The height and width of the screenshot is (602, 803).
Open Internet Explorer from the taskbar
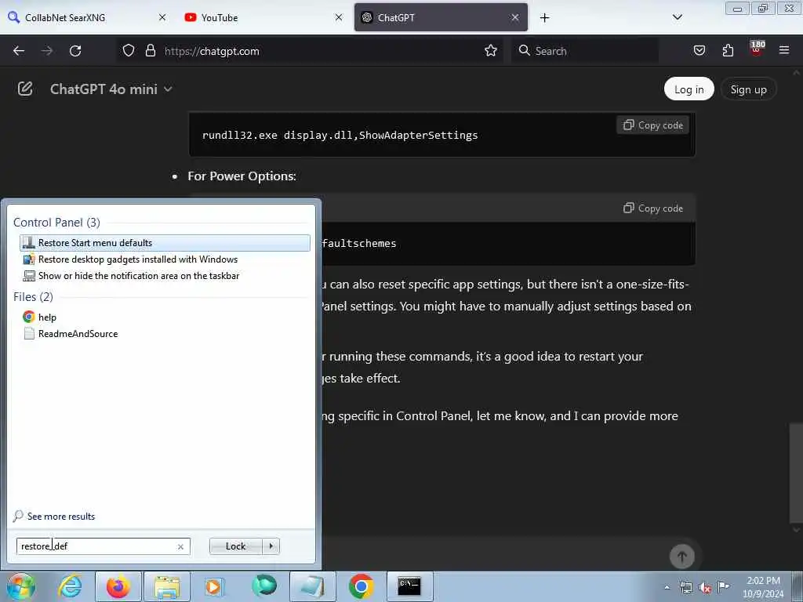tap(70, 586)
